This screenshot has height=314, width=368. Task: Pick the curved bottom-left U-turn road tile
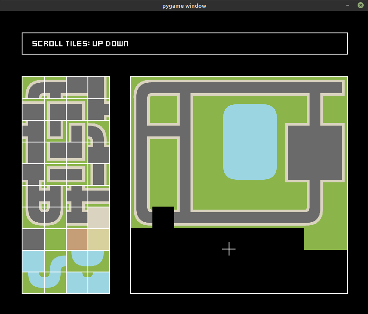coord(33,218)
